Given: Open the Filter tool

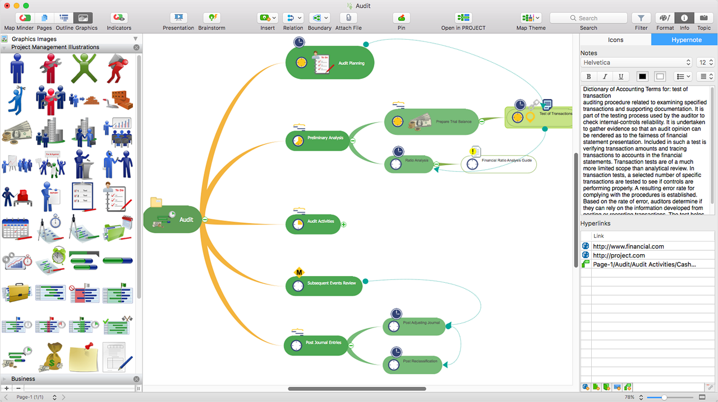Looking at the screenshot, I should point(641,18).
